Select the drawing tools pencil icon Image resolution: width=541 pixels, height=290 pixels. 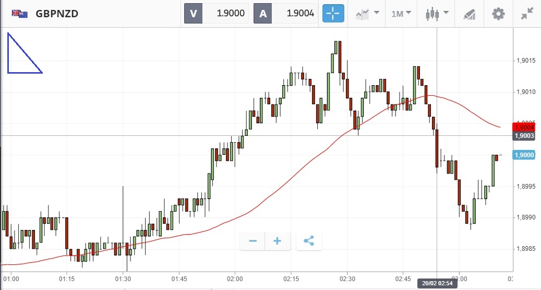click(471, 14)
